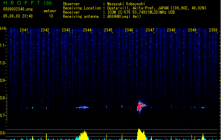Click the small echo spot below 2342
221x140 pixels.
(46, 108)
